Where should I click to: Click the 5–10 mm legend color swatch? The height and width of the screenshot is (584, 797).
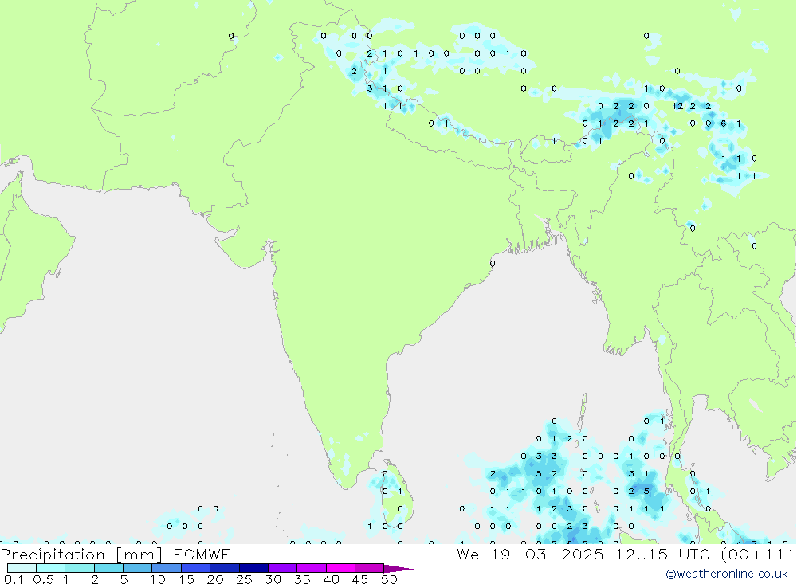tap(137, 568)
